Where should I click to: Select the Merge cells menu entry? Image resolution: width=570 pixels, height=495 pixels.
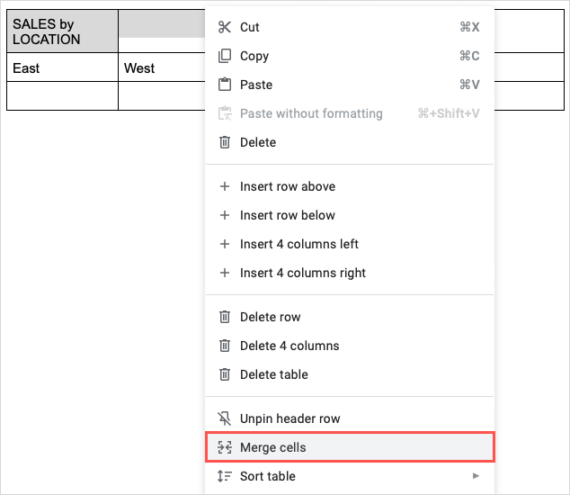point(273,447)
